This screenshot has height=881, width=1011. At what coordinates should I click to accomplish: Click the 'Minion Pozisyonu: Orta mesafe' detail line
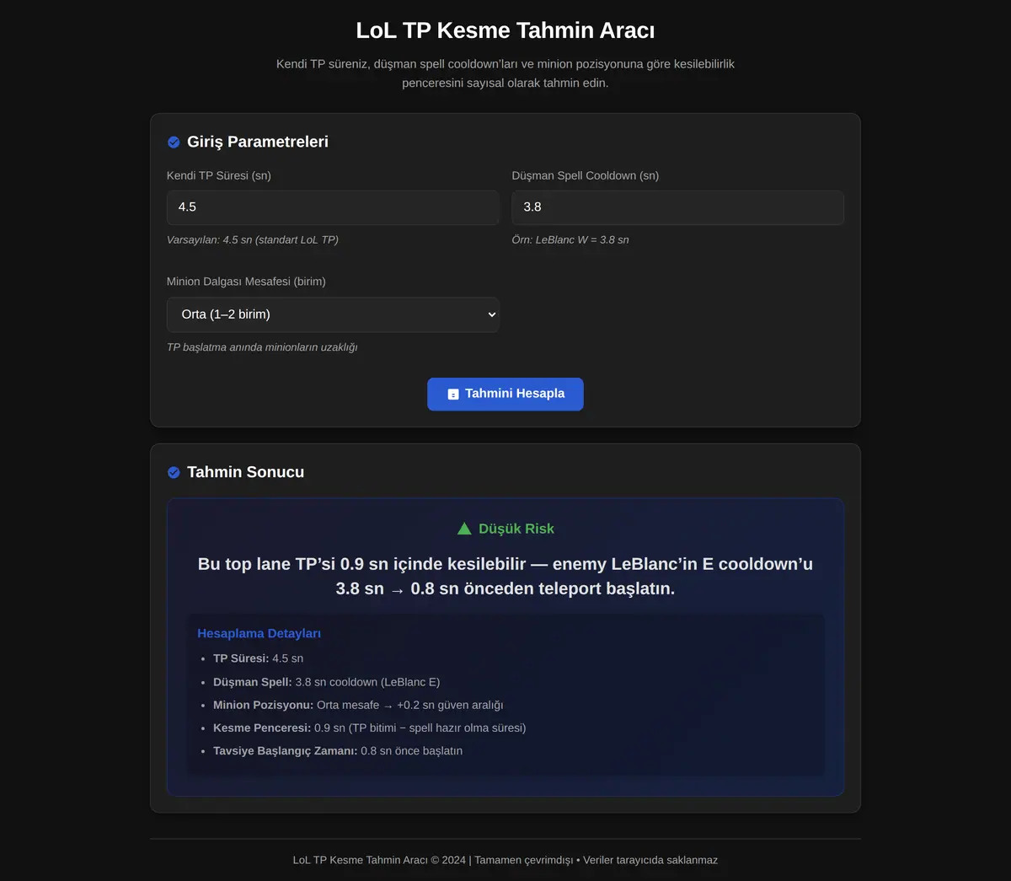click(358, 705)
